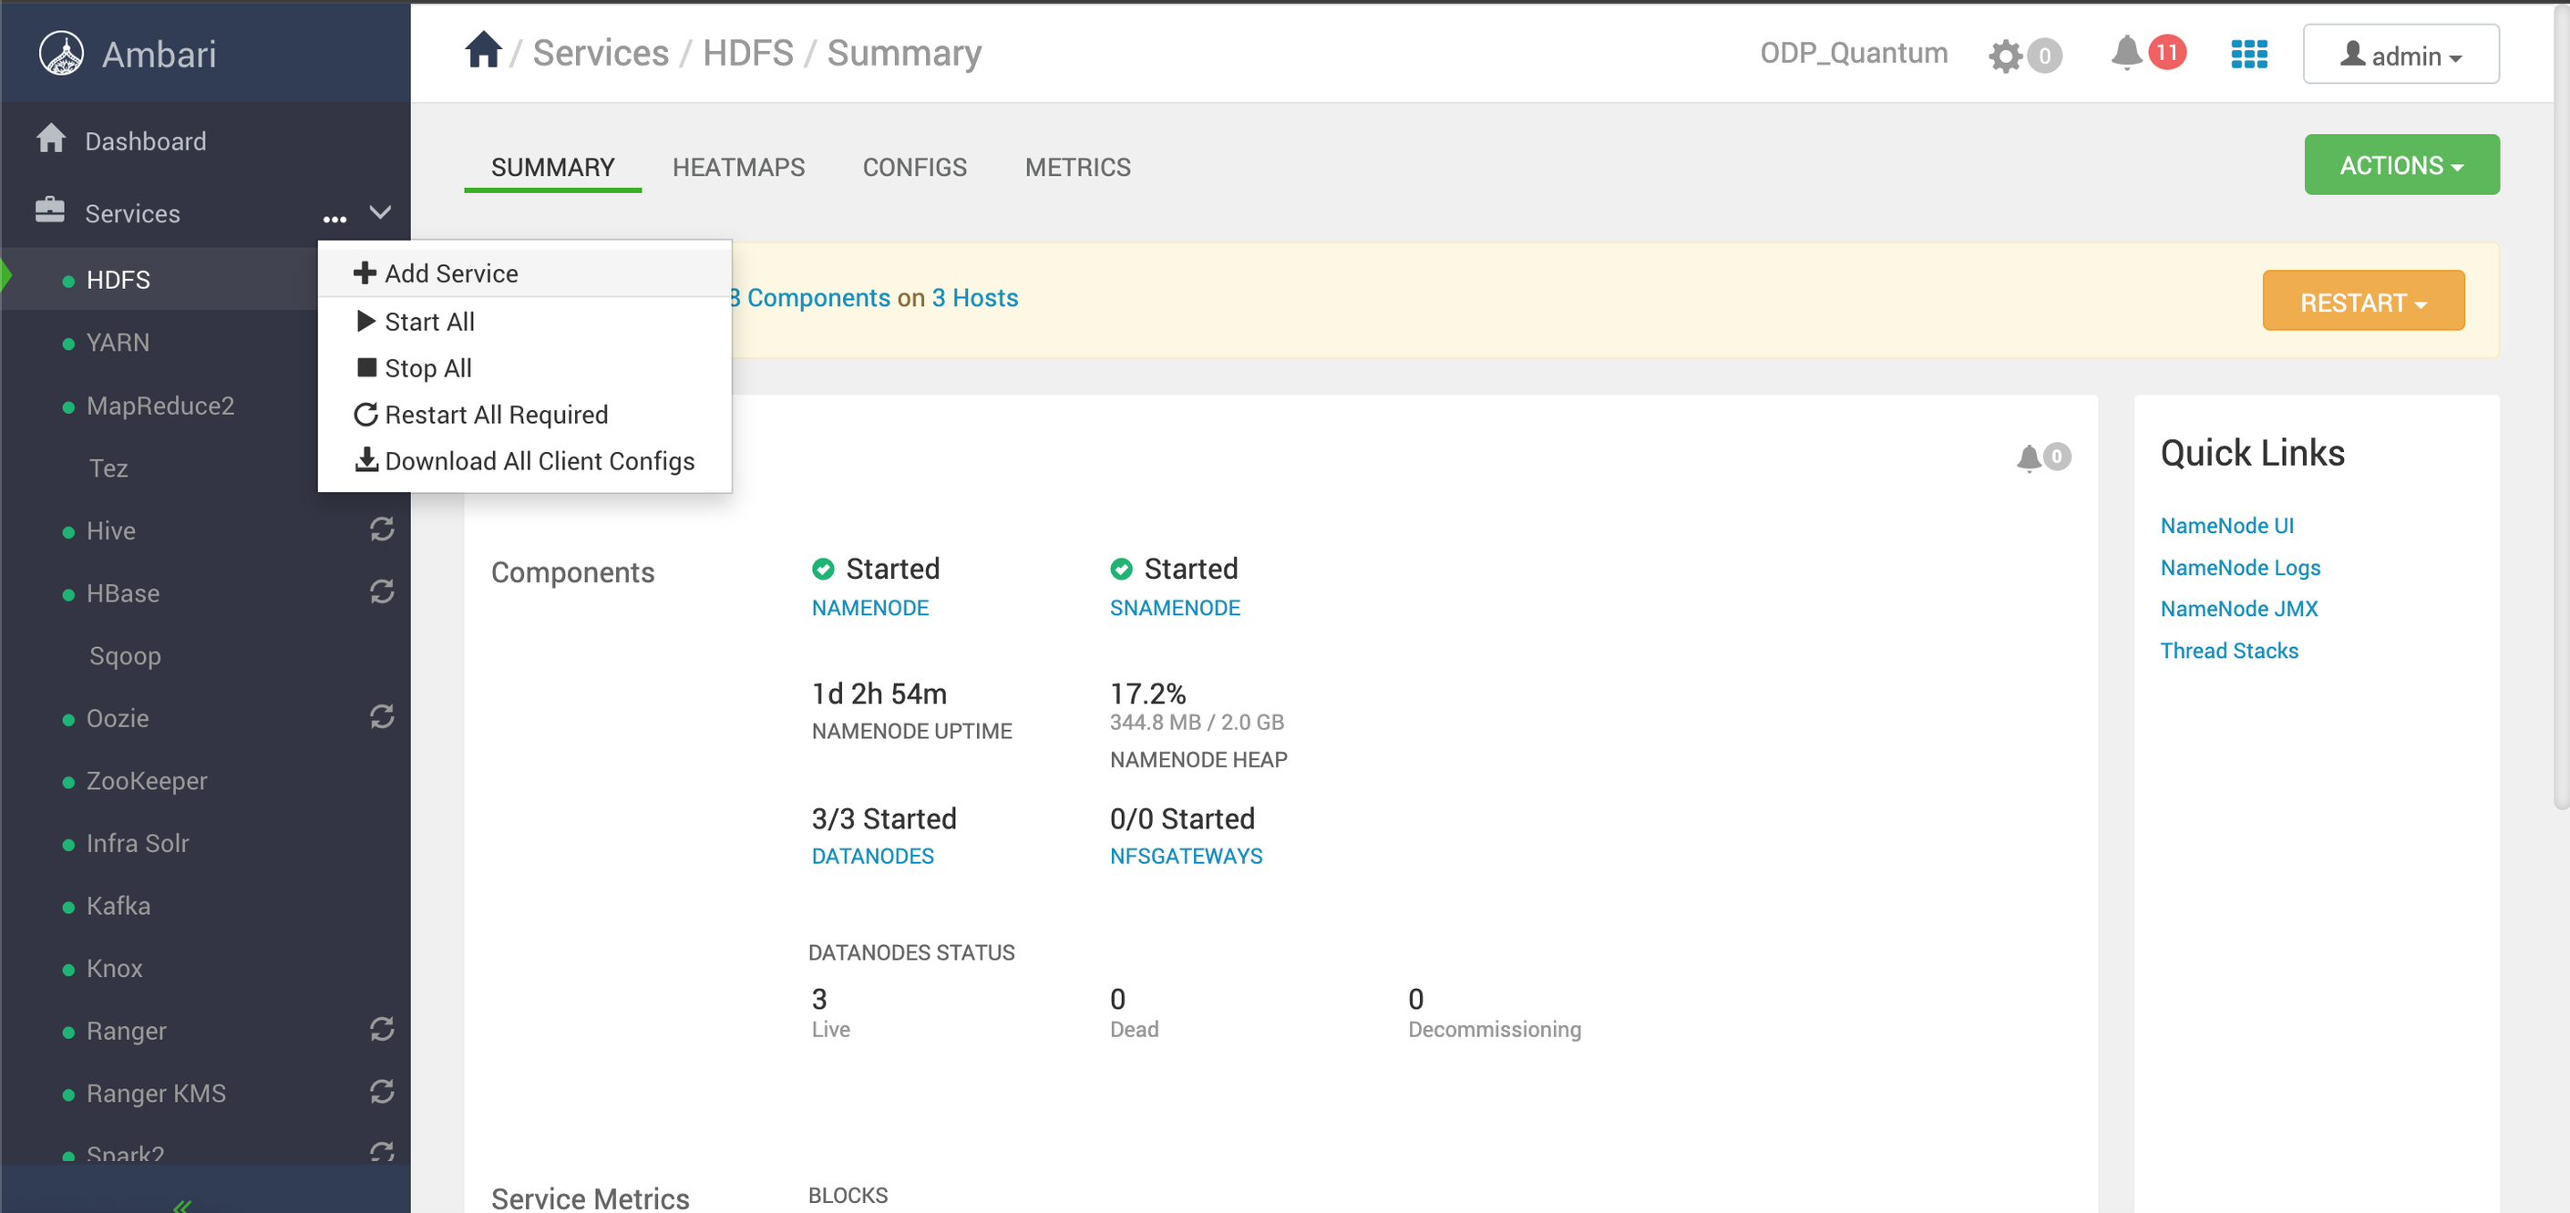Select Tez service in sidebar
The width and height of the screenshot is (2570, 1213).
[x=108, y=468]
